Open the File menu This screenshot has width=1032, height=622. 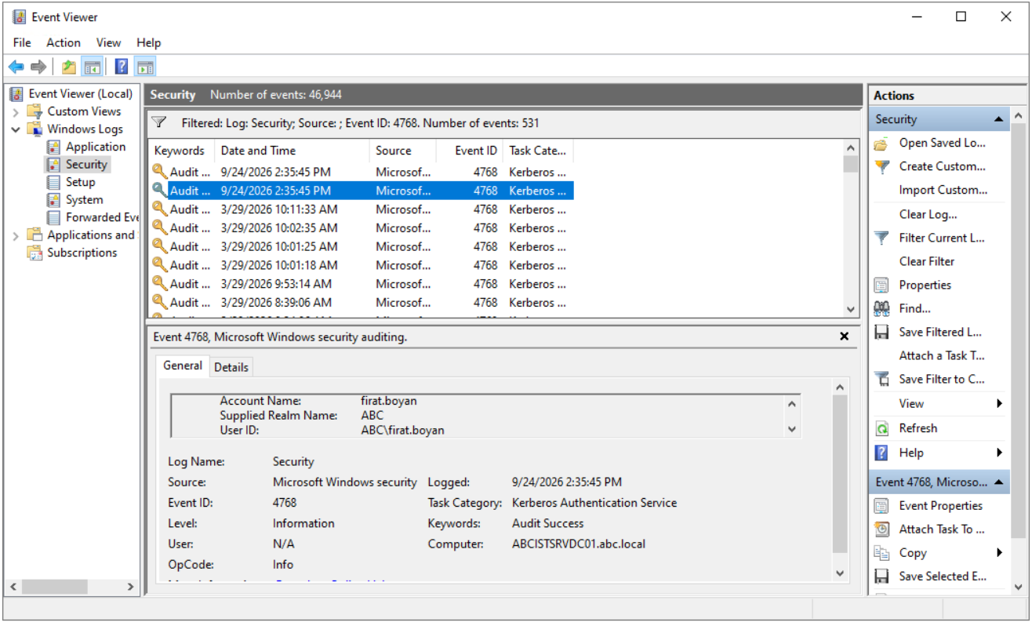pos(22,42)
